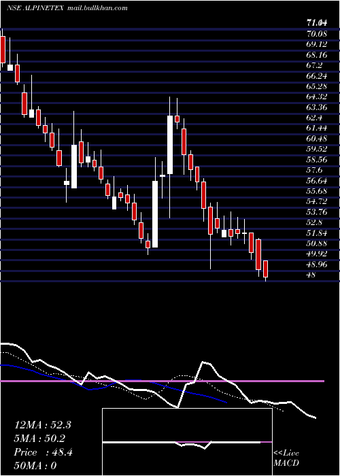Select the 51.84 price axis label

(317, 233)
